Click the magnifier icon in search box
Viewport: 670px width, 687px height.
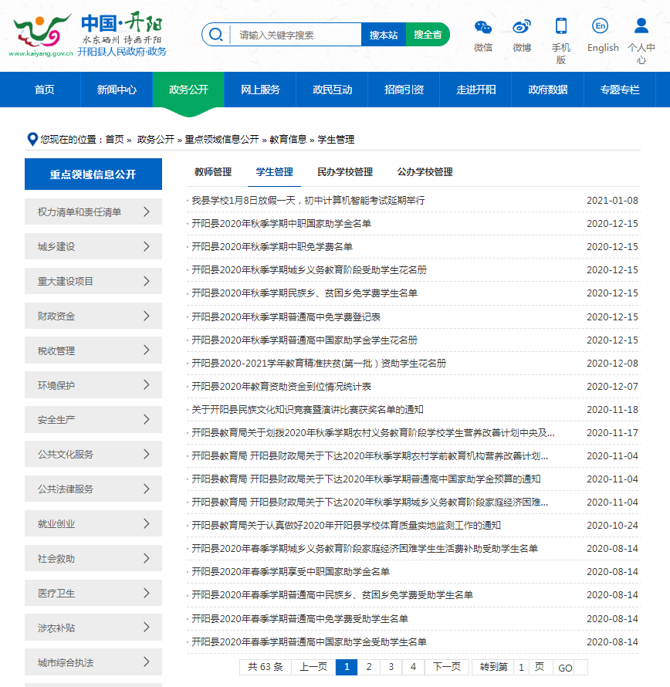pyautogui.click(x=216, y=35)
